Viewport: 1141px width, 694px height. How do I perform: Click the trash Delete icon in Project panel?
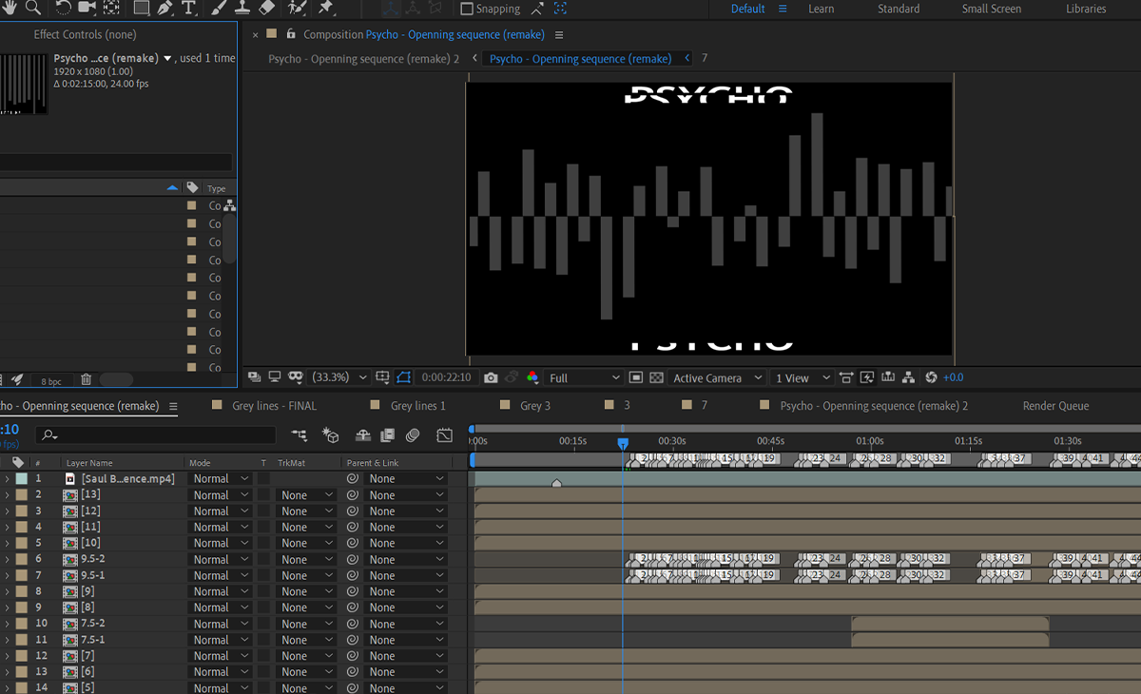pos(86,379)
